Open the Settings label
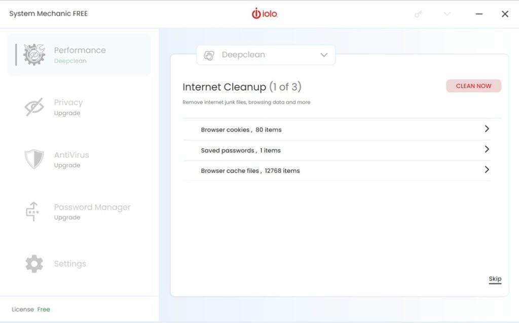The height and width of the screenshot is (323, 519). (70, 264)
